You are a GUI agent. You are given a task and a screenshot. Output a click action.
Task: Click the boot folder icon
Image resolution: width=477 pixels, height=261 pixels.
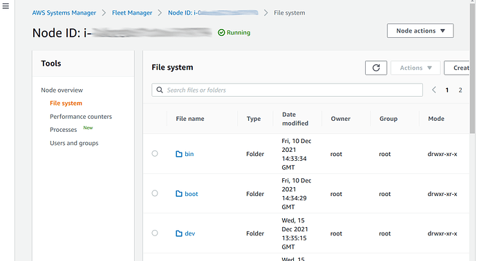coord(179,194)
